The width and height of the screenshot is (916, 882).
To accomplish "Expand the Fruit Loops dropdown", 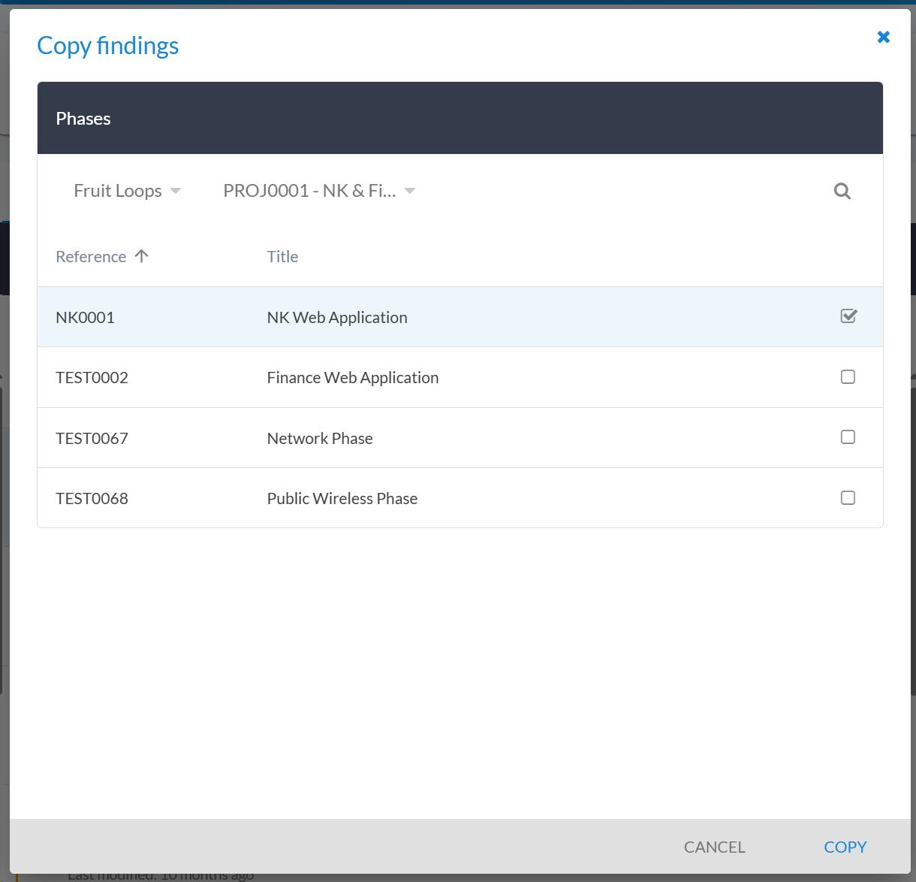I will (x=127, y=191).
